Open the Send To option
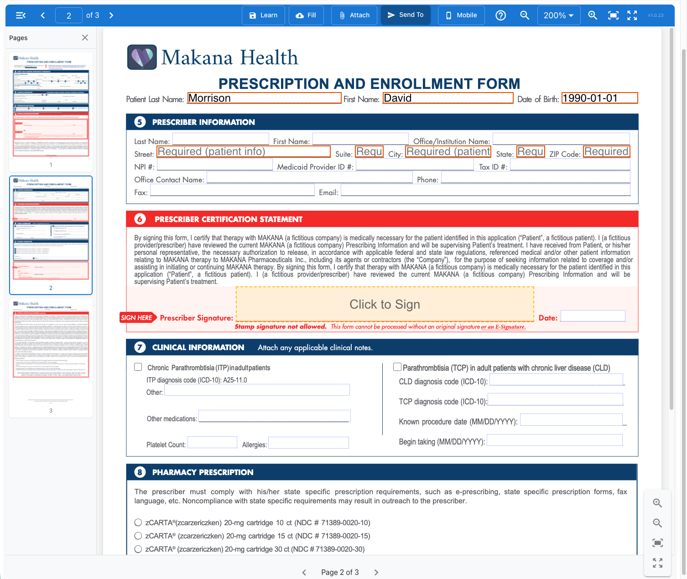Image resolution: width=687 pixels, height=579 pixels. pyautogui.click(x=406, y=15)
